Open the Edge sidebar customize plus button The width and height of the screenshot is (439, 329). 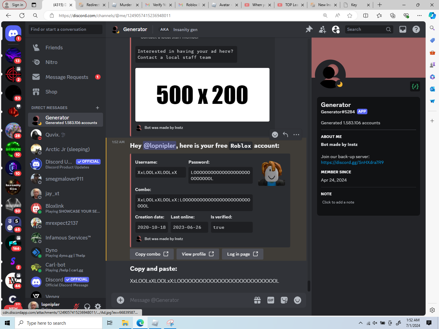[x=432, y=121]
